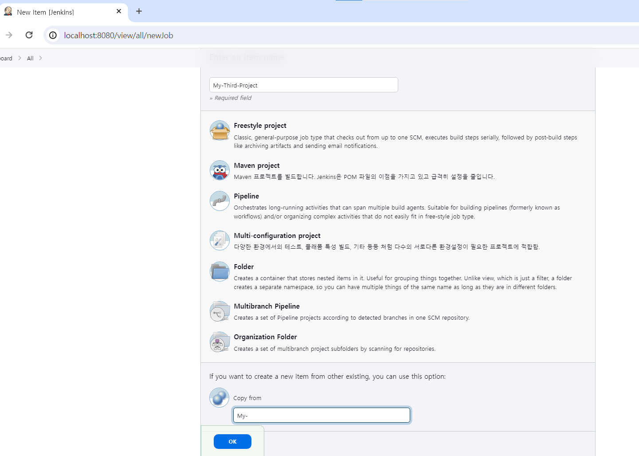Focus the item name field My-Third-Project
The width and height of the screenshot is (639, 456).
tap(304, 85)
